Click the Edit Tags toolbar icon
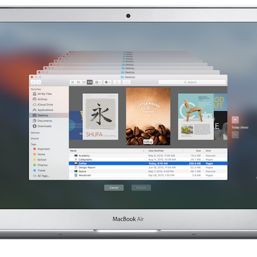Image resolution: width=257 pixels, height=257 pixels. tap(127, 82)
